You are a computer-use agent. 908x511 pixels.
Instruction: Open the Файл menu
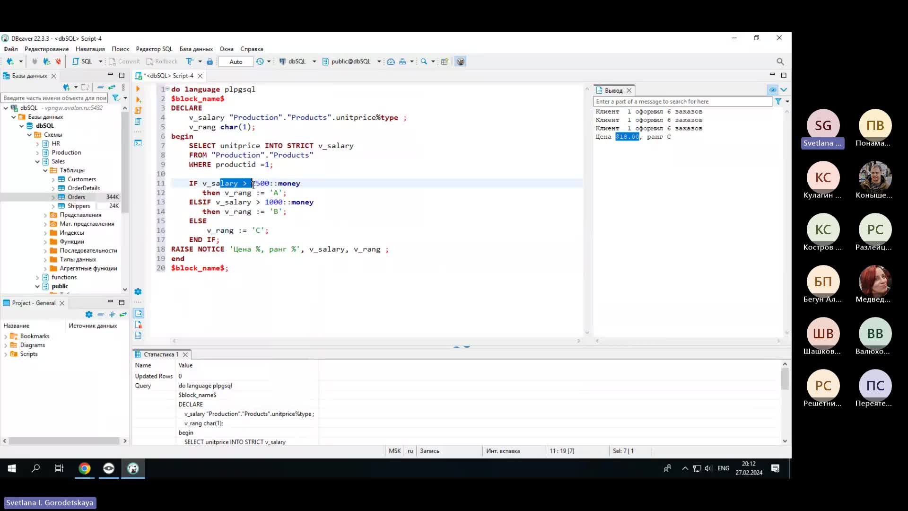10,49
